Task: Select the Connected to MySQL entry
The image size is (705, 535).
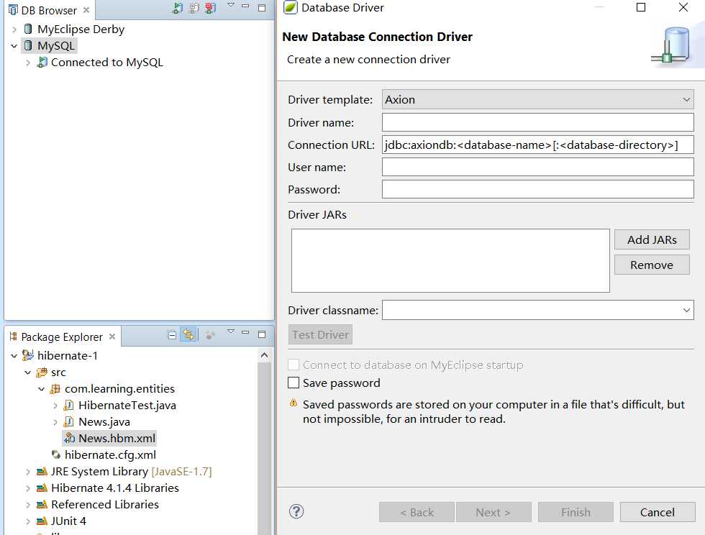Action: 107,62
